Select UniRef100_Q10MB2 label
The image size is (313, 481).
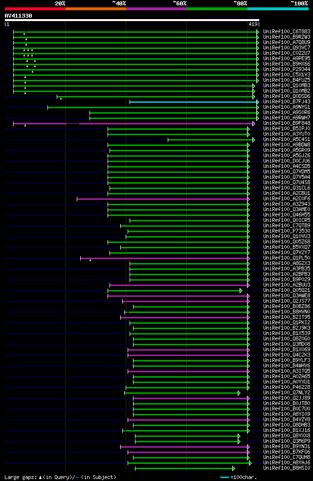287,91
